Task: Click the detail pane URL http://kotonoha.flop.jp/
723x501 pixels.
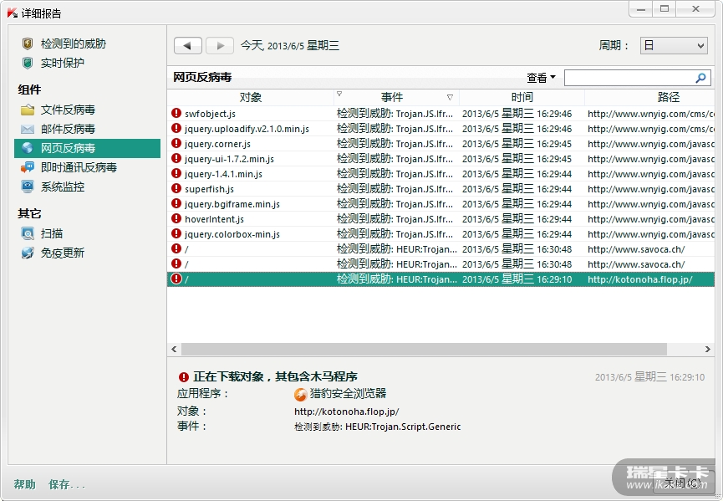Action: pyautogui.click(x=346, y=411)
